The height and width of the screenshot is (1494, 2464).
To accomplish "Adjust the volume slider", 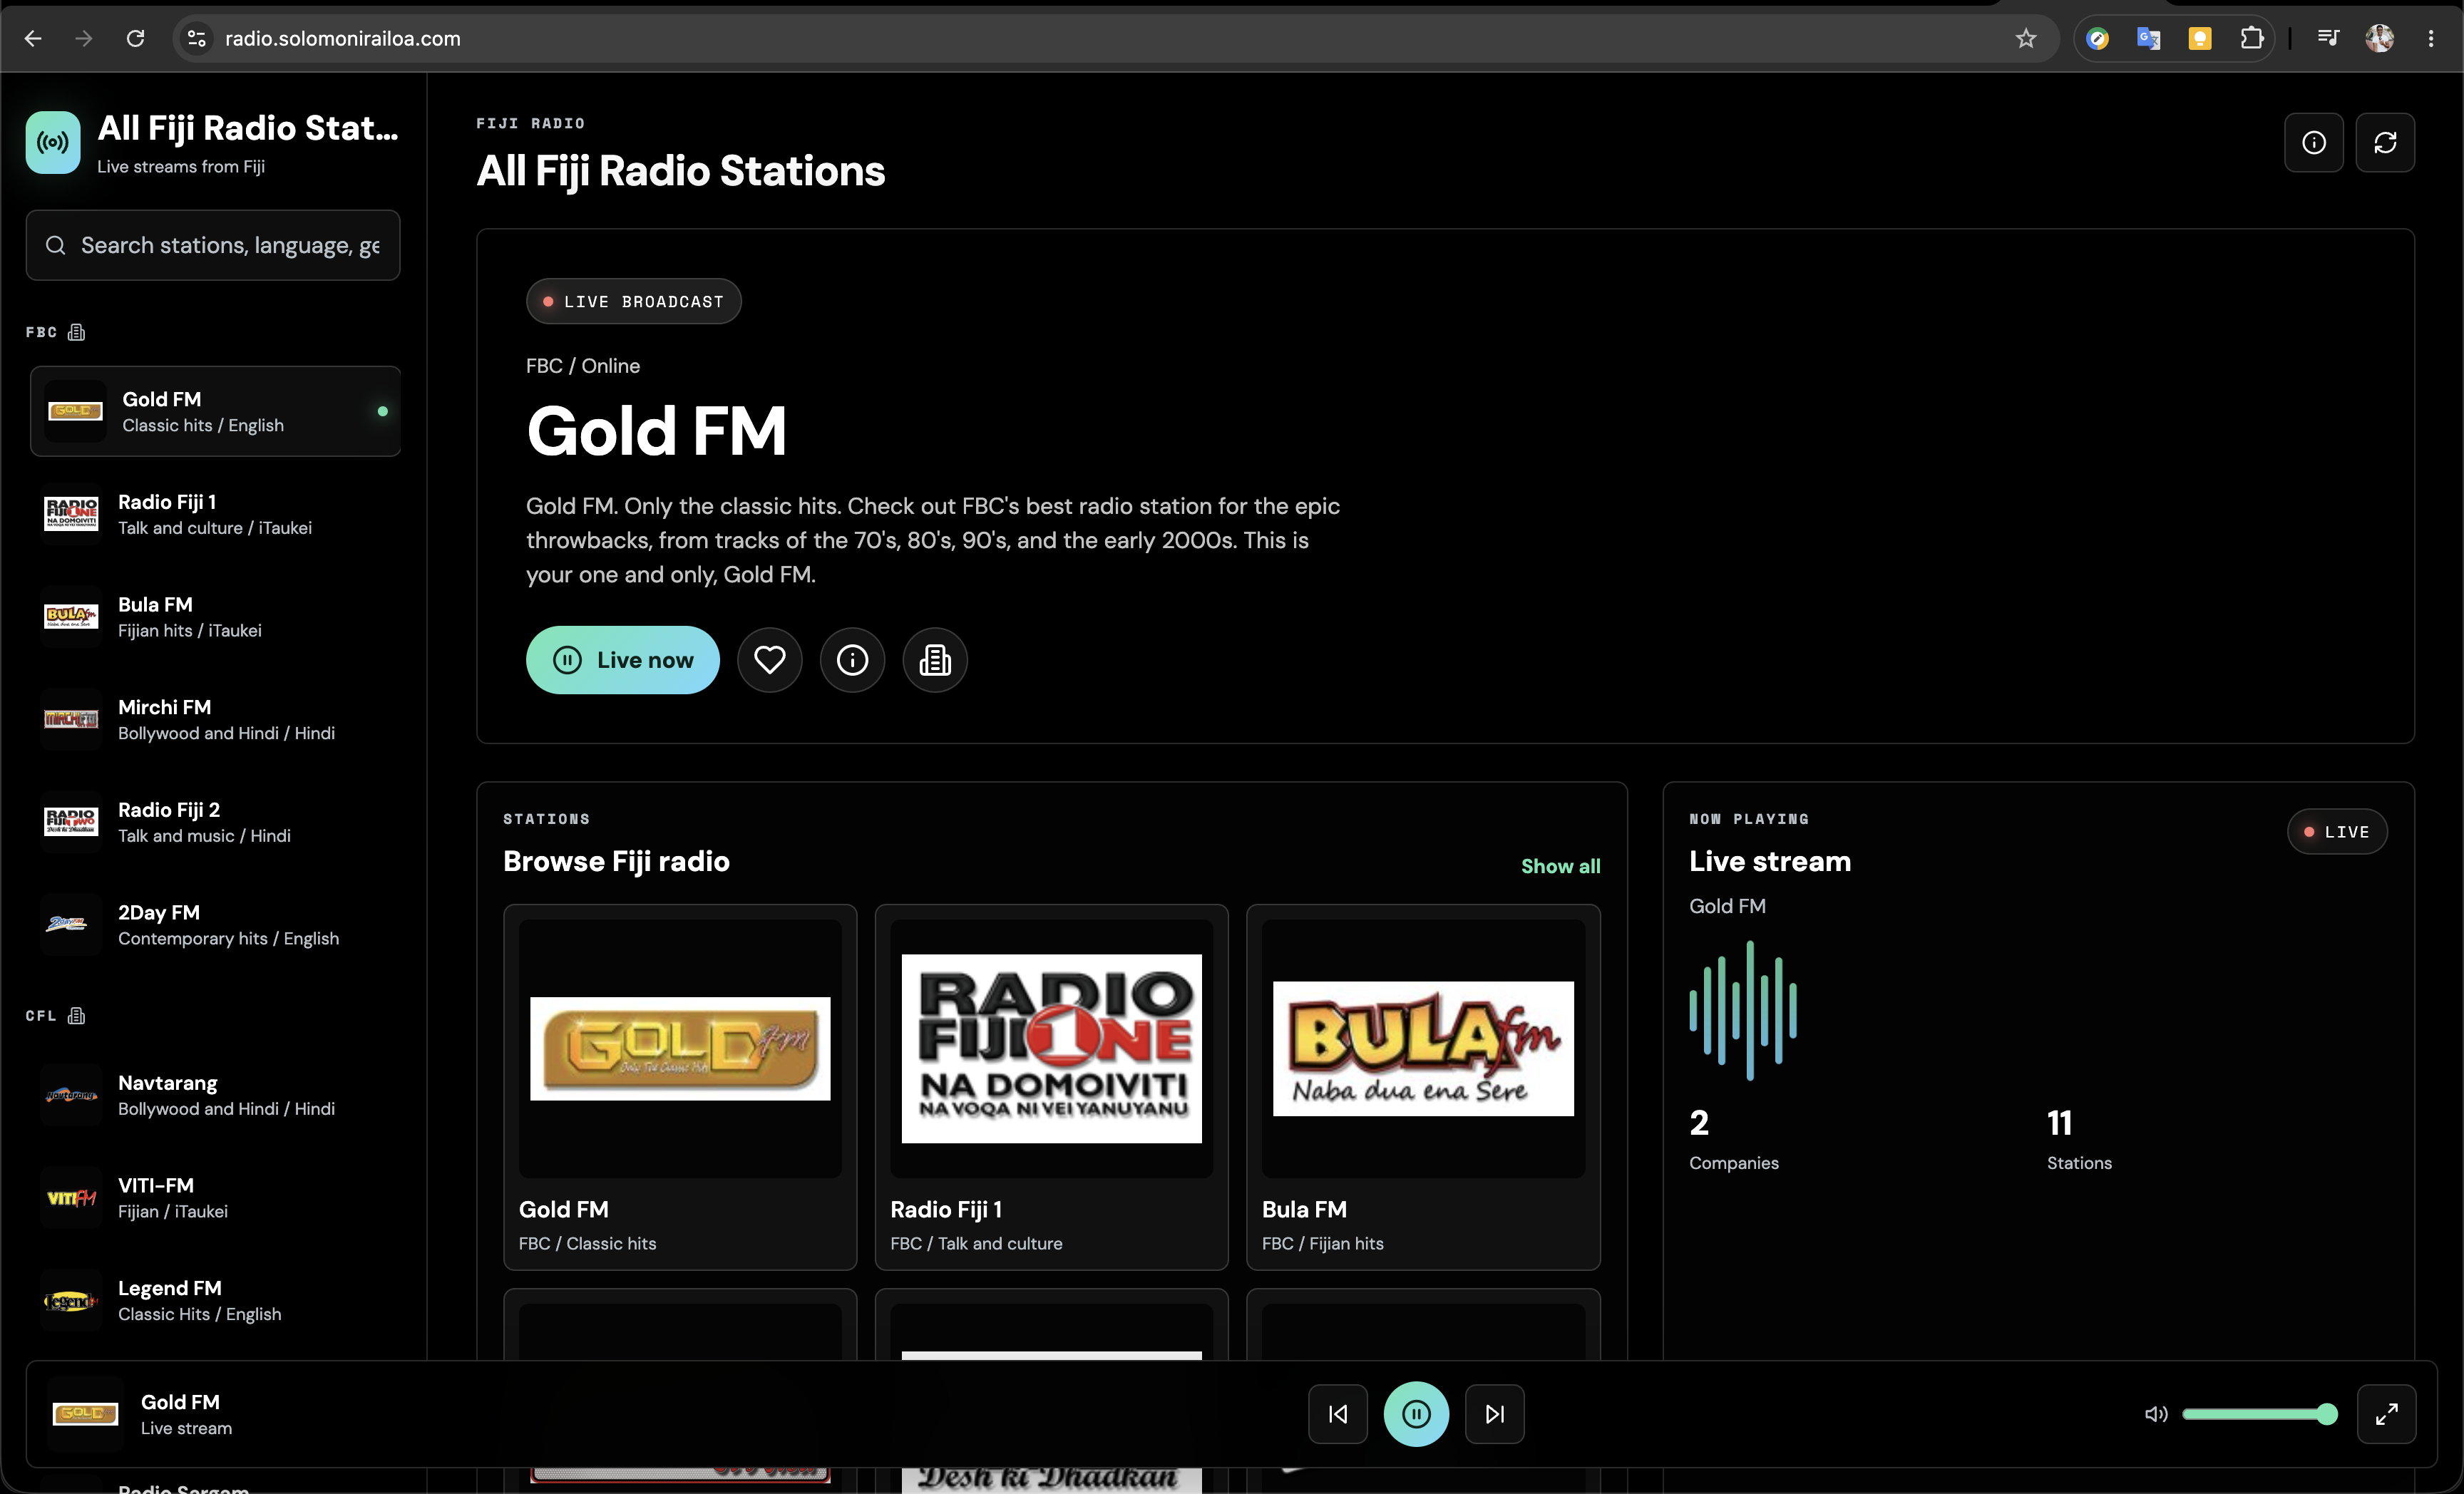I will [2260, 1414].
